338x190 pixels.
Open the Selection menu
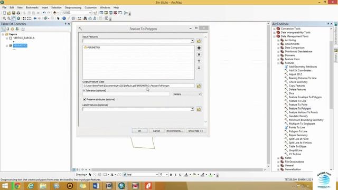pos(57,7)
